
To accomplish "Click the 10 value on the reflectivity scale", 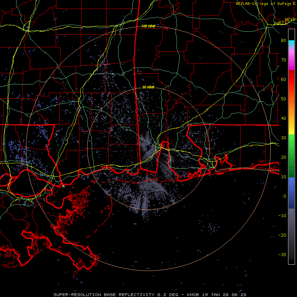I will click(283, 177).
